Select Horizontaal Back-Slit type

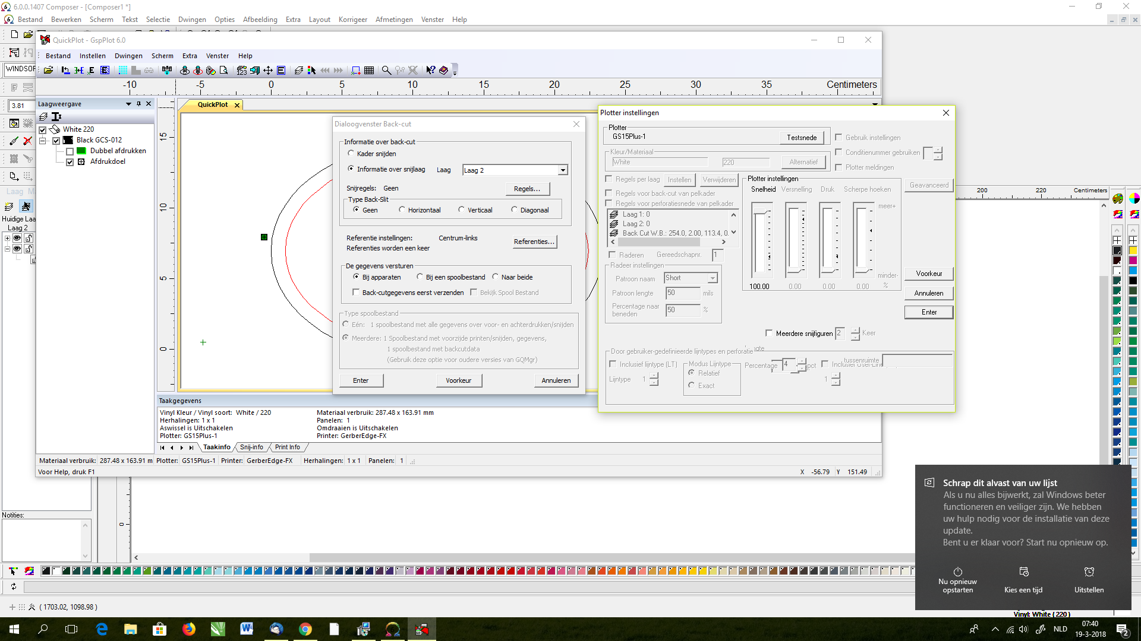(x=402, y=210)
